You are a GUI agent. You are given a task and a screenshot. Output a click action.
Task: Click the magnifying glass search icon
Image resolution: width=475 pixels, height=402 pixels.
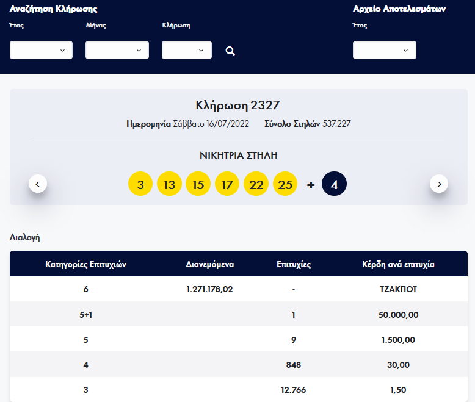[230, 51]
